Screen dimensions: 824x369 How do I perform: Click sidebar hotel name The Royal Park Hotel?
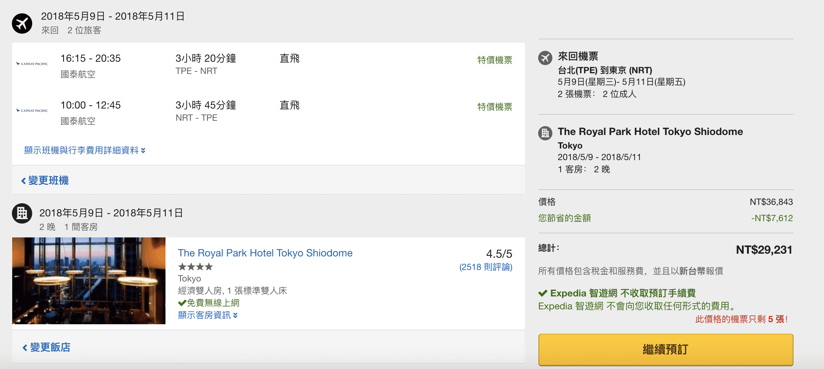tap(650, 132)
